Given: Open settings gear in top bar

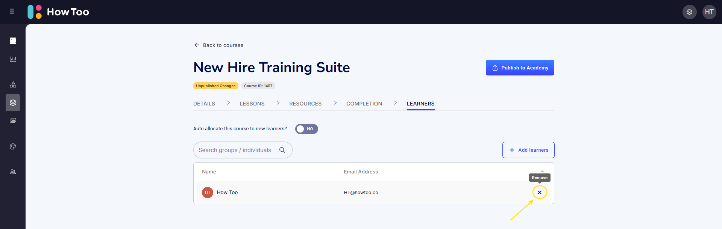Looking at the screenshot, I should click(x=689, y=12).
